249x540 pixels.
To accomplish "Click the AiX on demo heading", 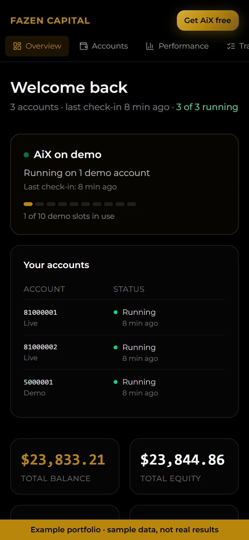I will pyautogui.click(x=68, y=155).
